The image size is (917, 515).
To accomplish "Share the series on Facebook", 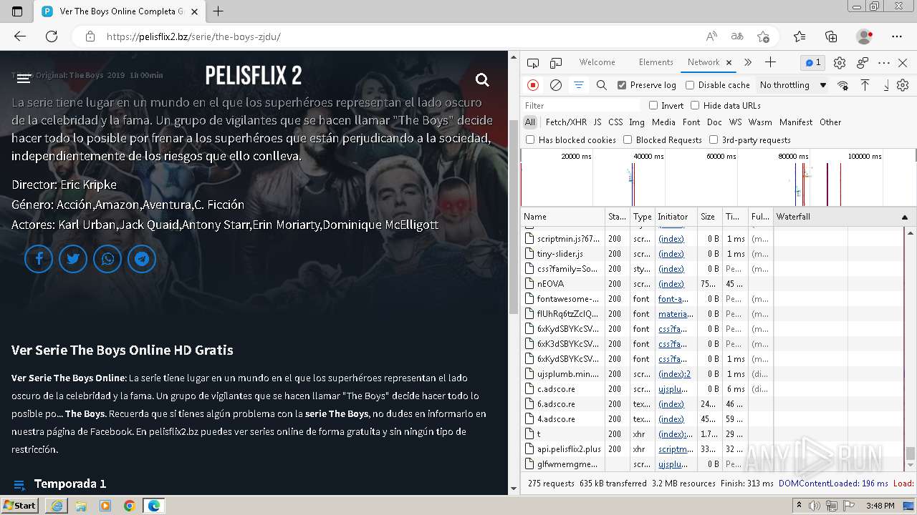I will (x=39, y=259).
